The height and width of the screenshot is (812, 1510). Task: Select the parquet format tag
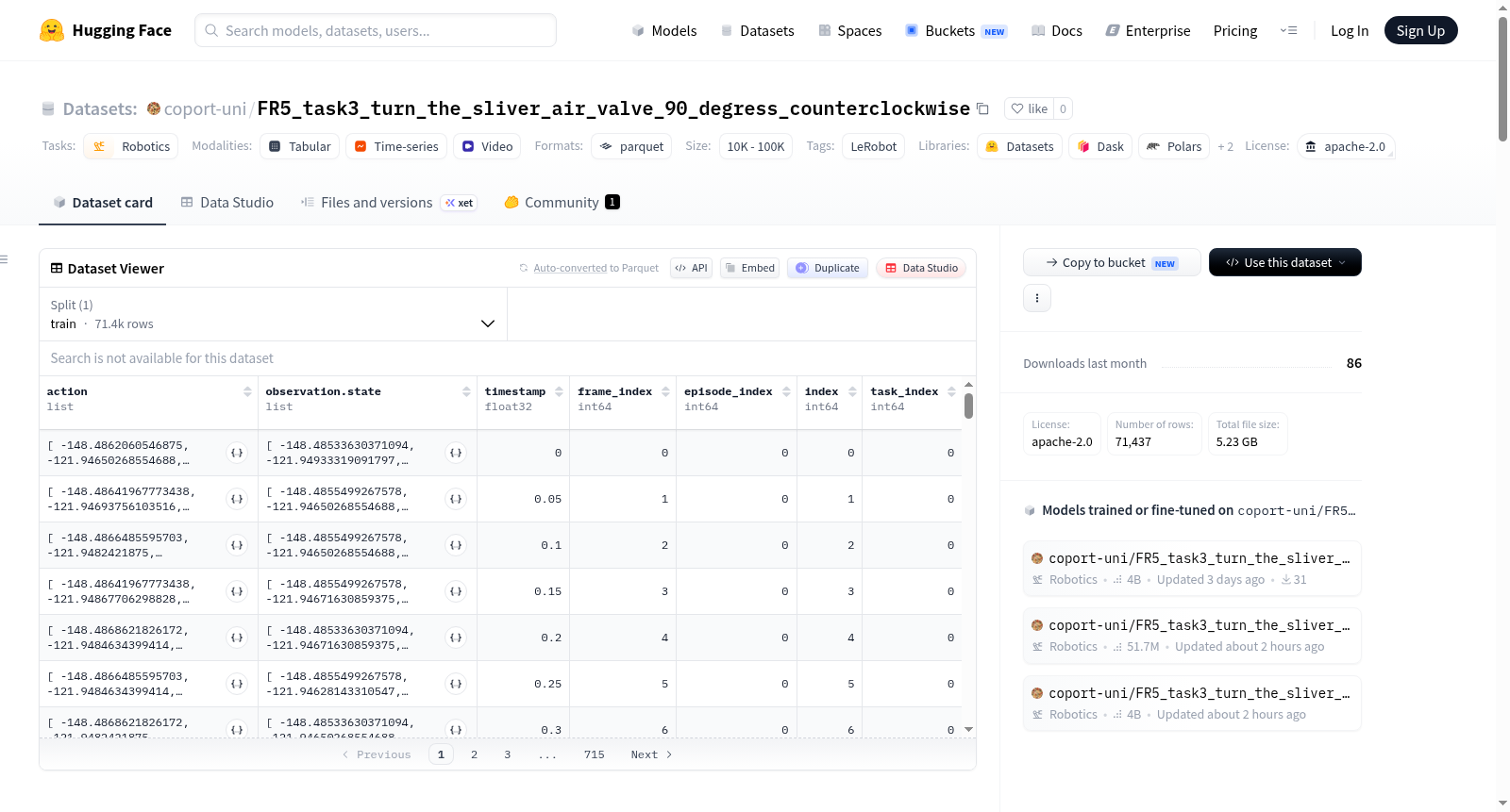tap(631, 146)
